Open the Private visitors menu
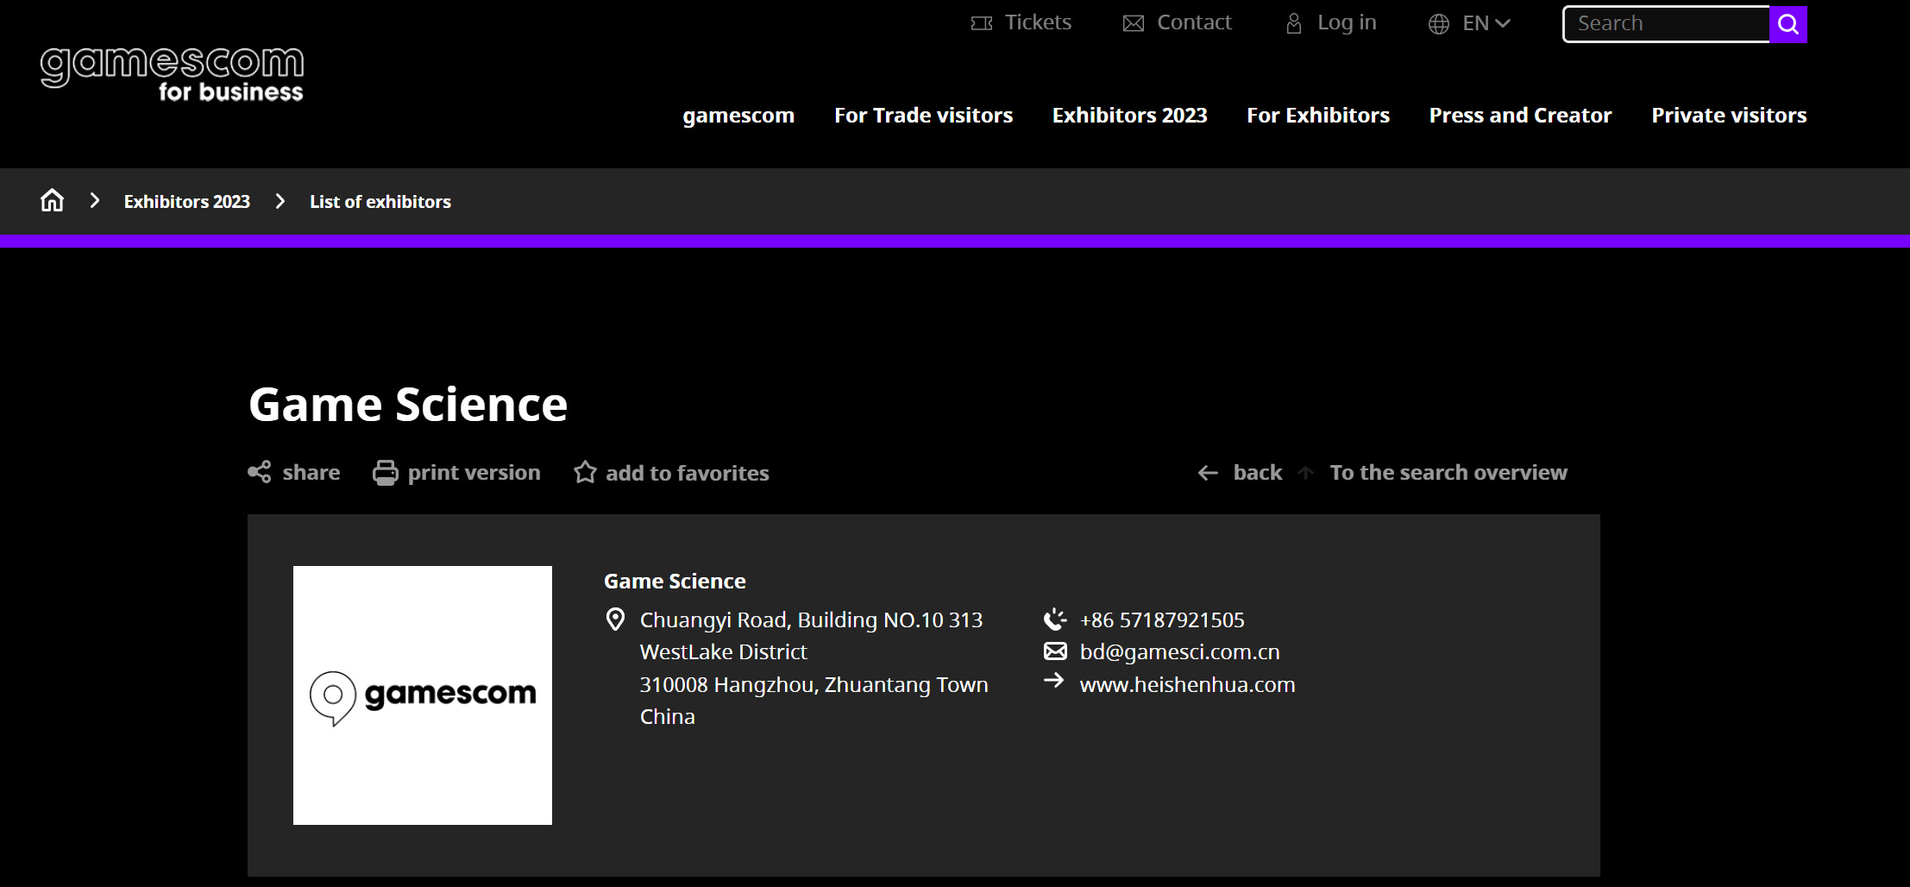This screenshot has width=1910, height=887. 1729,115
